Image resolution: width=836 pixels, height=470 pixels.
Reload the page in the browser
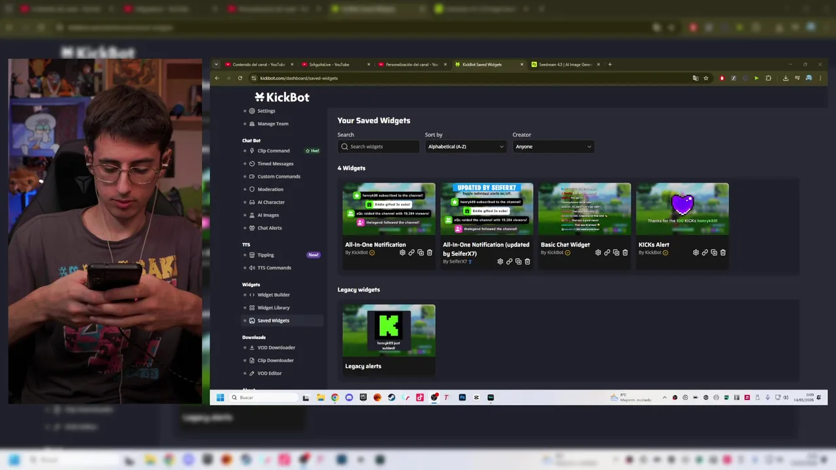240,78
